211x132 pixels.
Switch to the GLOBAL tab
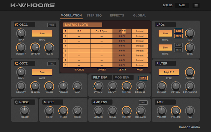140,16
